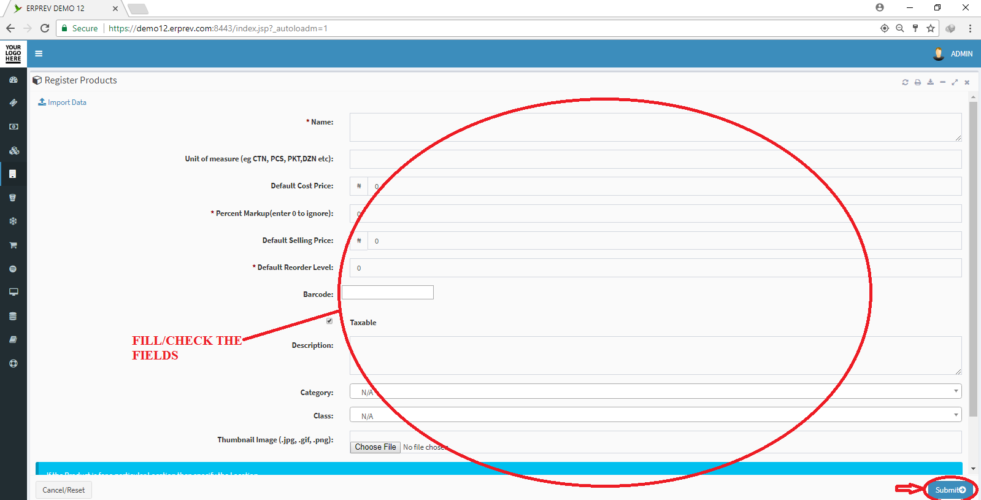Click in the Name text area
Image resolution: width=981 pixels, height=500 pixels.
(x=655, y=127)
